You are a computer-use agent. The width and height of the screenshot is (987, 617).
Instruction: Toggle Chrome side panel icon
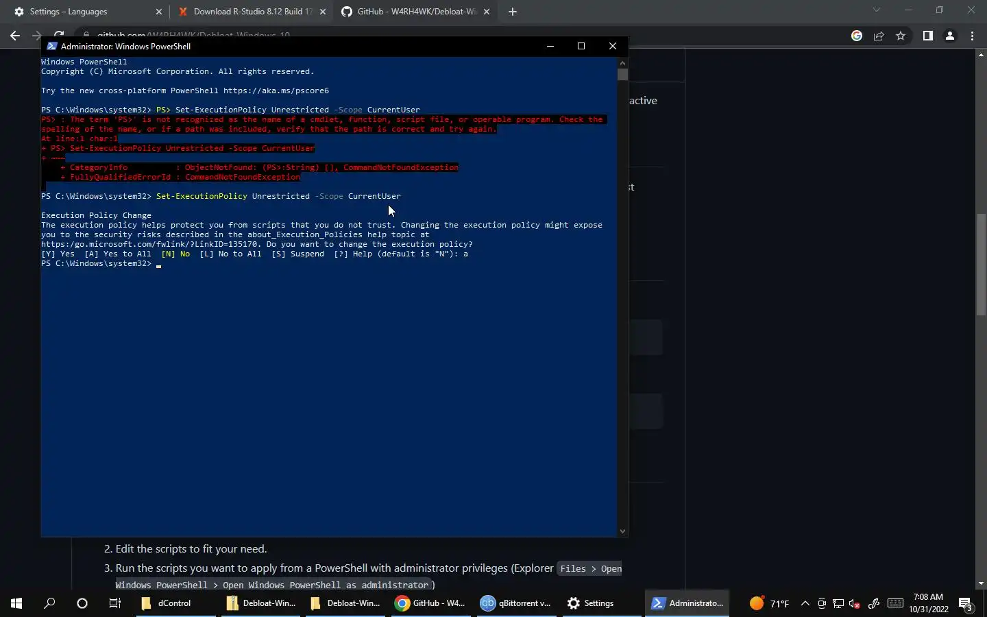(927, 36)
